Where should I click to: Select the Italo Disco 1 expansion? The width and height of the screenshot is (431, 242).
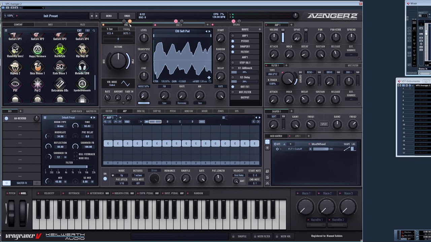point(60,67)
